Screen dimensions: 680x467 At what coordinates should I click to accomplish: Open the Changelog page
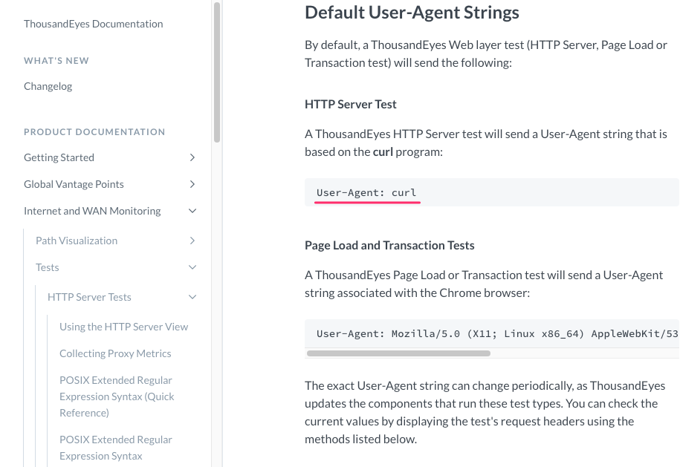click(x=48, y=86)
